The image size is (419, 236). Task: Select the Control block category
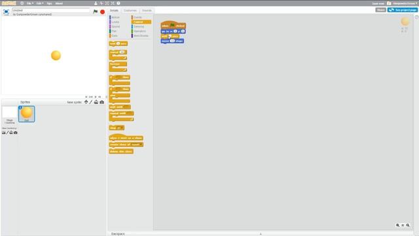tap(141, 22)
